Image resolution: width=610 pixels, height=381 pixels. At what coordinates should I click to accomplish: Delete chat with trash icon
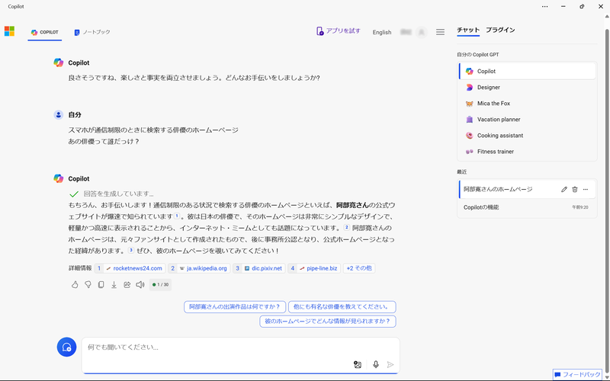coord(575,189)
